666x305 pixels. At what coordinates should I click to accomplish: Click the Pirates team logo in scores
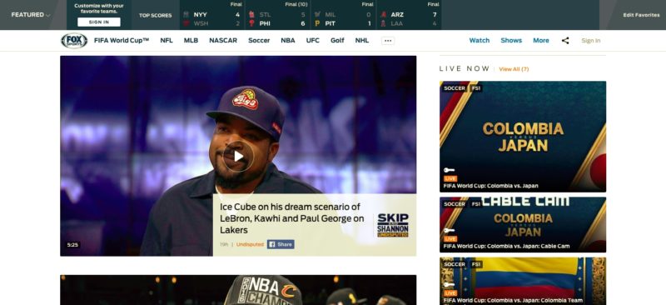tap(317, 23)
